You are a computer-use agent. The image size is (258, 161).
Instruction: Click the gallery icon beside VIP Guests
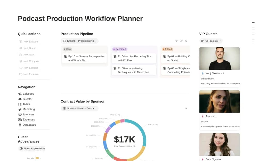coord(203,41)
